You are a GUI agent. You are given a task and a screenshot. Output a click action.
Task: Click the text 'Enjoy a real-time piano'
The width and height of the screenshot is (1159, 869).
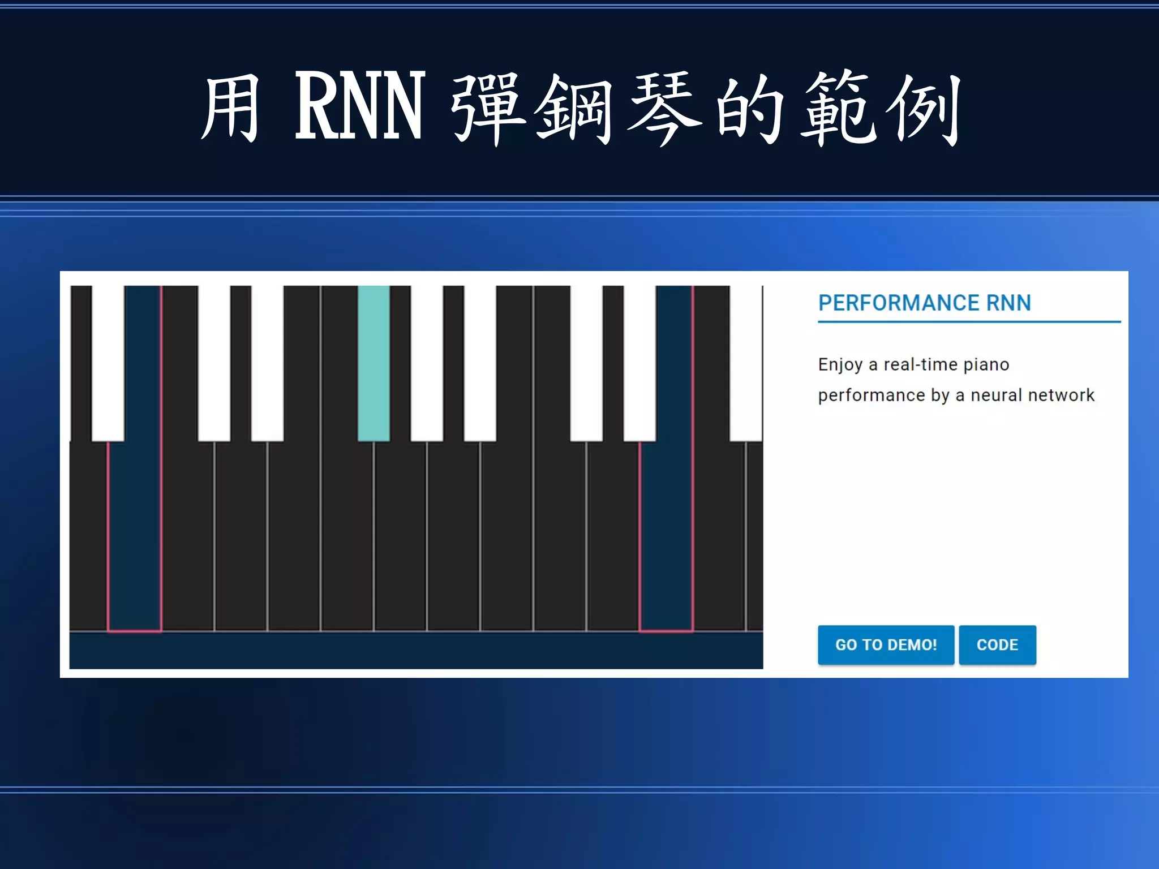click(x=913, y=364)
